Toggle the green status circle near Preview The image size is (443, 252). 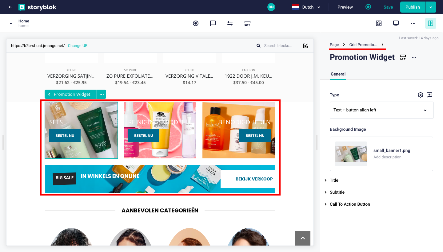click(368, 7)
